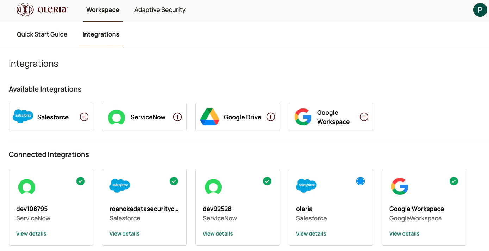
Task: Click the Google Workspace label in Available Integrations
Action: (333, 117)
